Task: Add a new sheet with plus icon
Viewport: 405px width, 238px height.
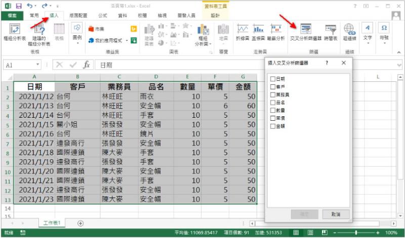Action: pyautogui.click(x=80, y=223)
